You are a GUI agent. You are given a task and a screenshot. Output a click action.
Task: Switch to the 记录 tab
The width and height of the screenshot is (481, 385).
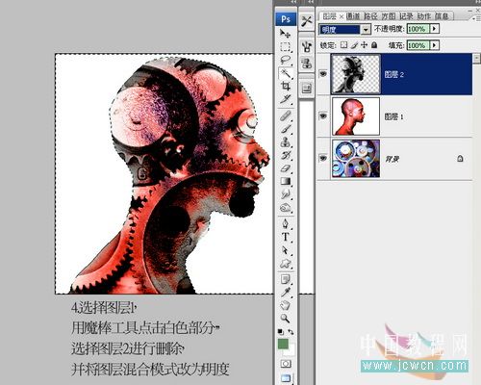point(406,15)
